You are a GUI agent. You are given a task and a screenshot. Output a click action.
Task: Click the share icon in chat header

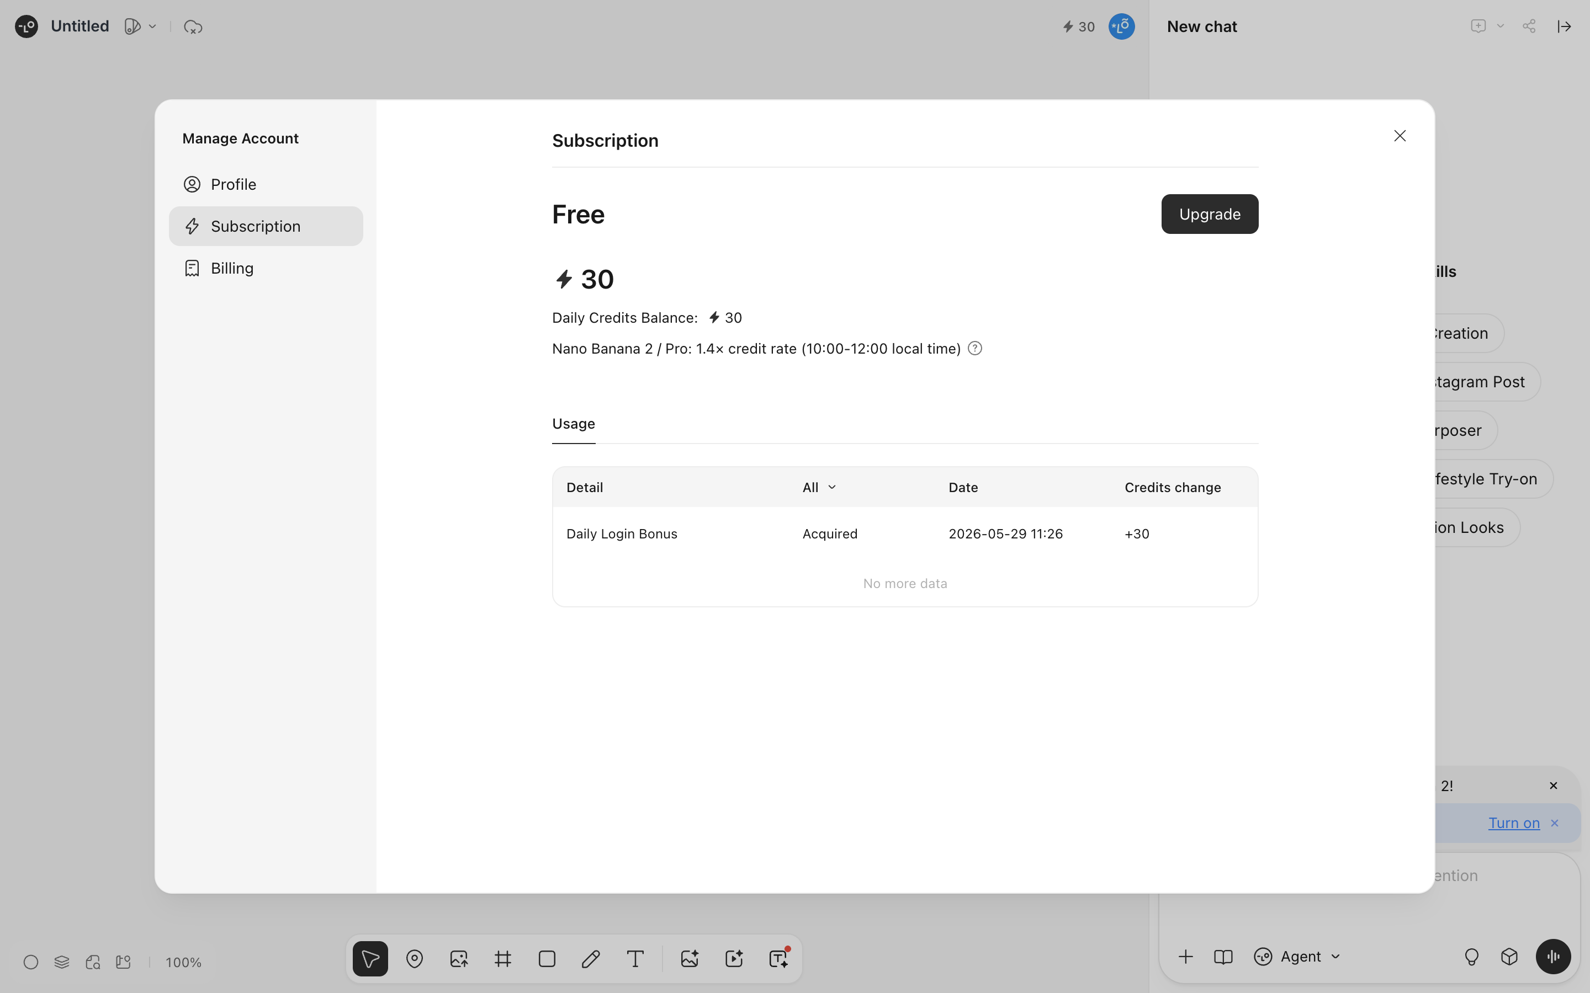(x=1529, y=26)
